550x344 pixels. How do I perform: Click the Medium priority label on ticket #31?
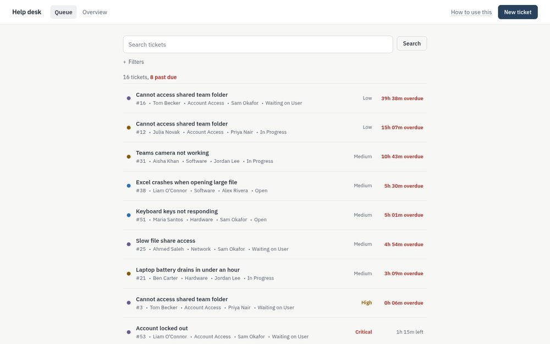[x=362, y=156]
